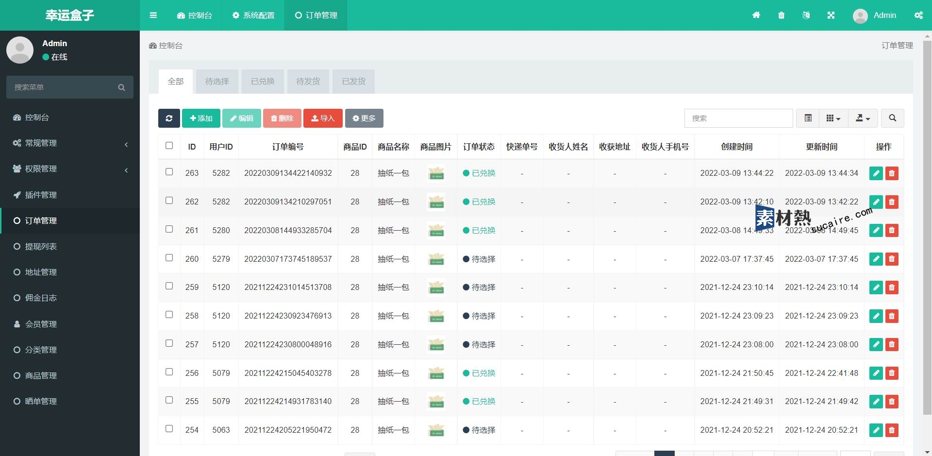The width and height of the screenshot is (932, 456).
Task: Click the 已兑换 status in row 263
Action: (479, 173)
